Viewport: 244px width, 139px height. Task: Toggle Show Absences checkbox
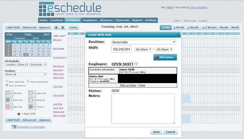coord(7,81)
